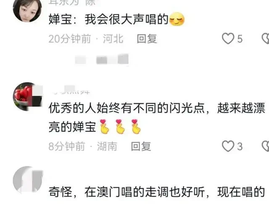The width and height of the screenshot is (269, 204).
Task: Like the comment from Hebei
Action: [228, 39]
